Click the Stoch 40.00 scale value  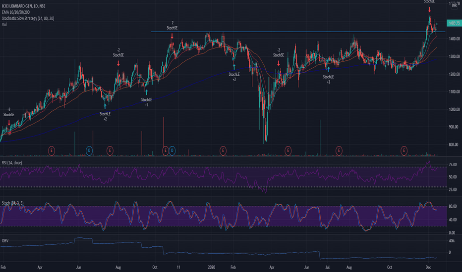point(453,220)
